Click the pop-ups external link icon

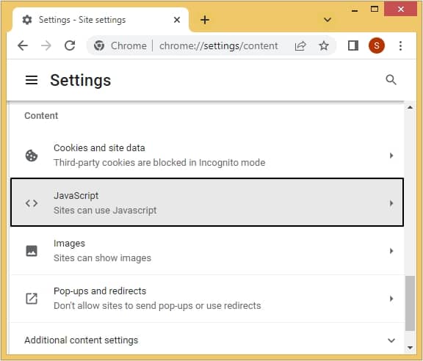pos(32,299)
